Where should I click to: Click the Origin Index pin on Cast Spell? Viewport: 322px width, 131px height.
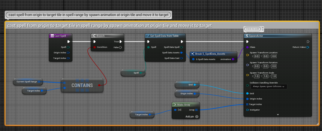coord(68,53)
